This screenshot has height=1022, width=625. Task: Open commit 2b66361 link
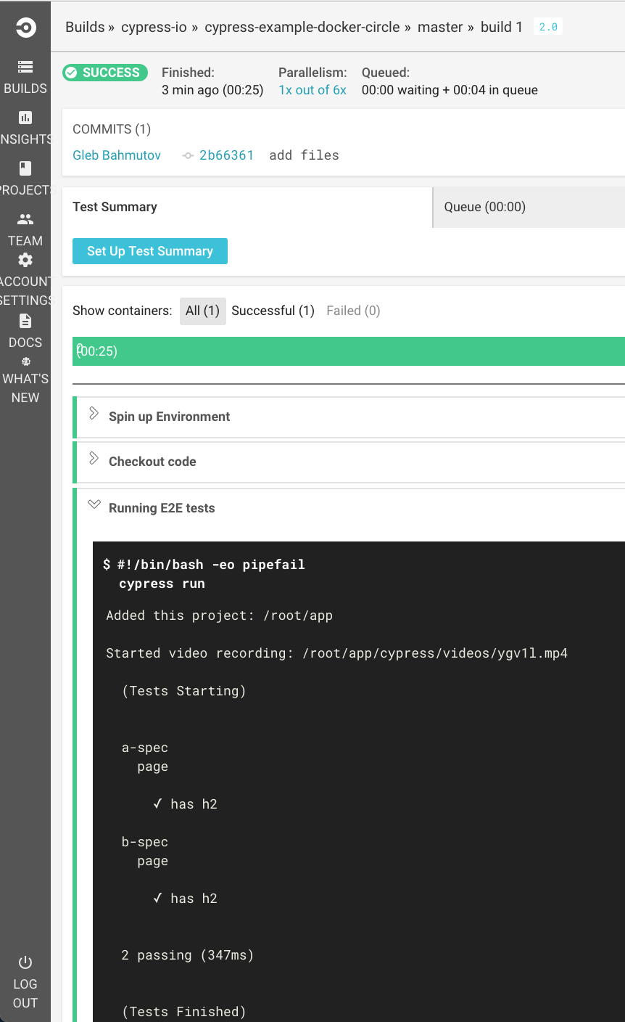point(226,155)
